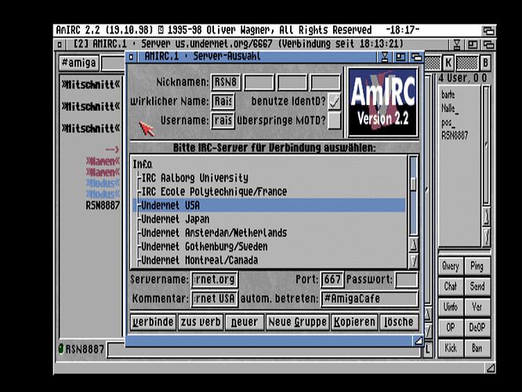Screen dimensions: 522x392
Task: Toggle the überspringe MOTD checkbox
Action: pyautogui.click(x=334, y=121)
